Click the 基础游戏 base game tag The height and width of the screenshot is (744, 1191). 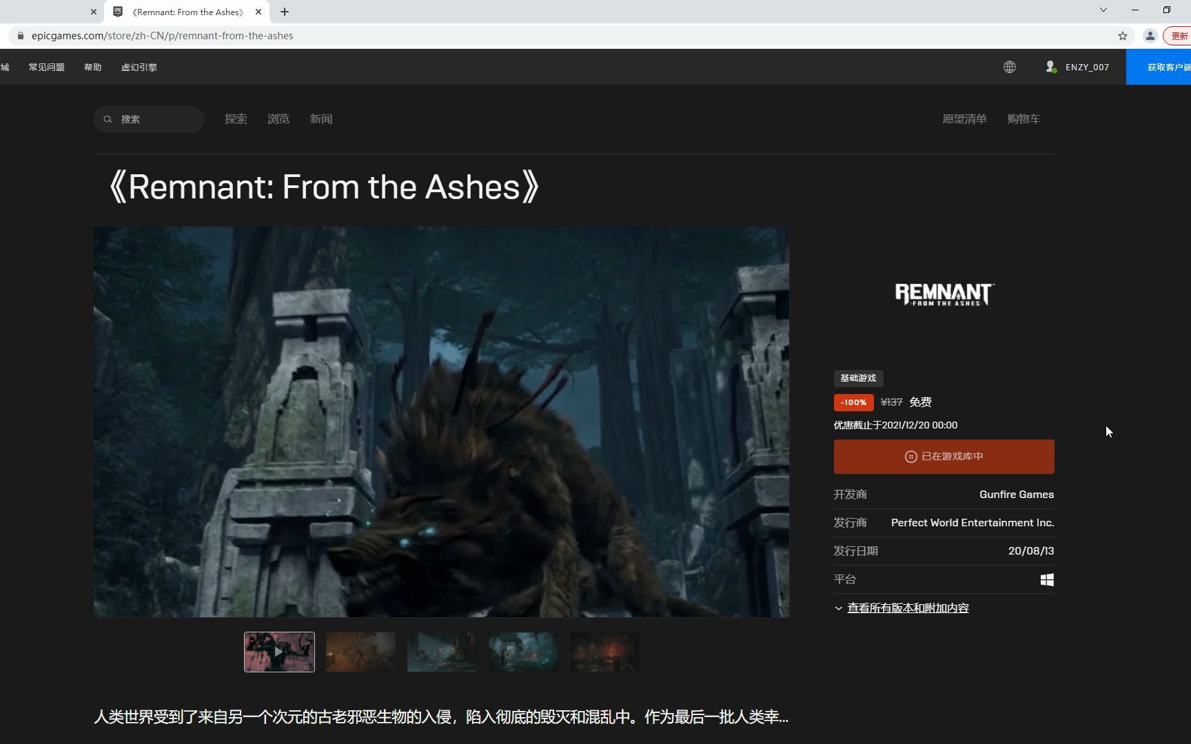click(858, 378)
